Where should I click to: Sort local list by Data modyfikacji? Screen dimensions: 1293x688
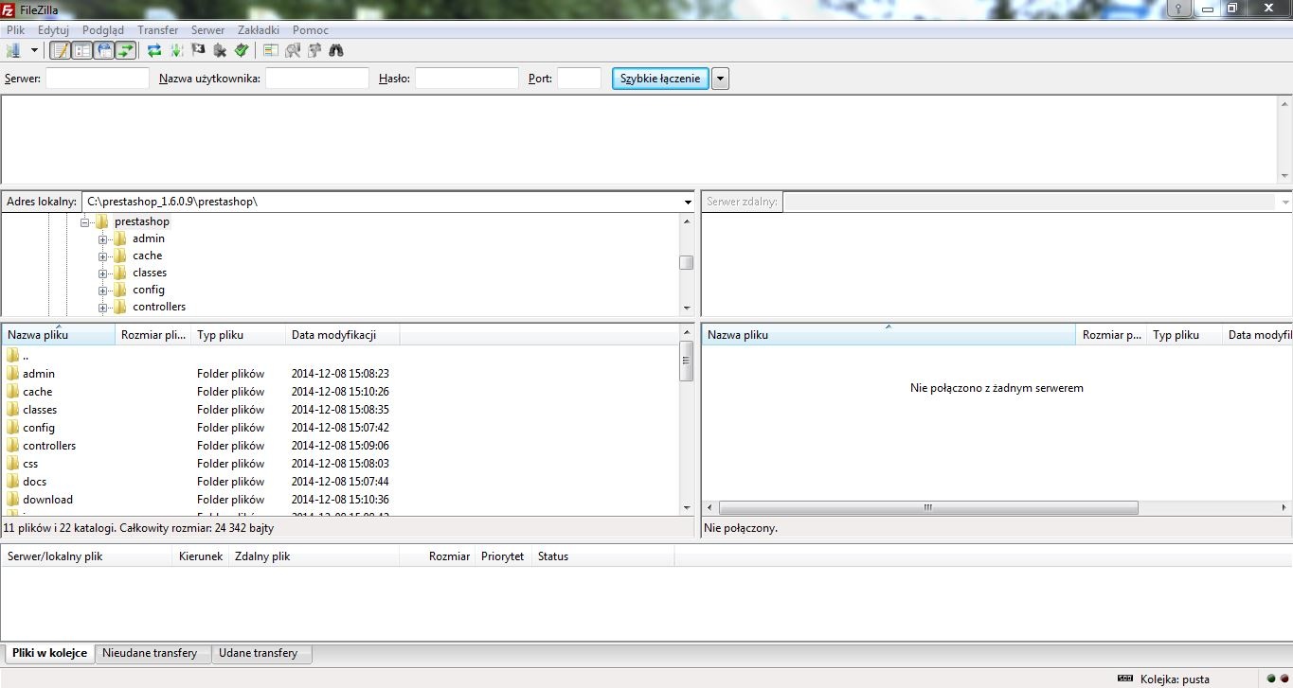pyautogui.click(x=343, y=335)
